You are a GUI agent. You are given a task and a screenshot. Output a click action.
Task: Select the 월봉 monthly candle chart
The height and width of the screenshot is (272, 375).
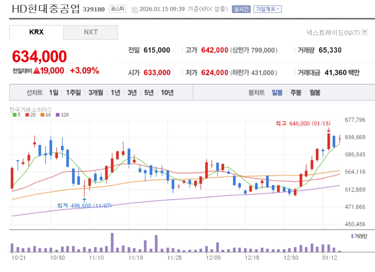[x=315, y=93]
